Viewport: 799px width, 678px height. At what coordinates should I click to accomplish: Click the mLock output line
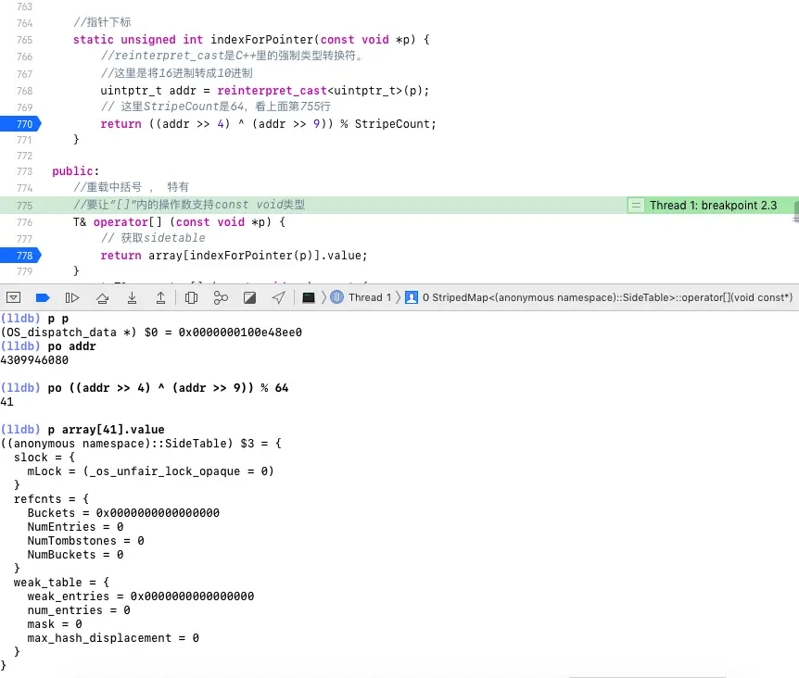tap(150, 471)
